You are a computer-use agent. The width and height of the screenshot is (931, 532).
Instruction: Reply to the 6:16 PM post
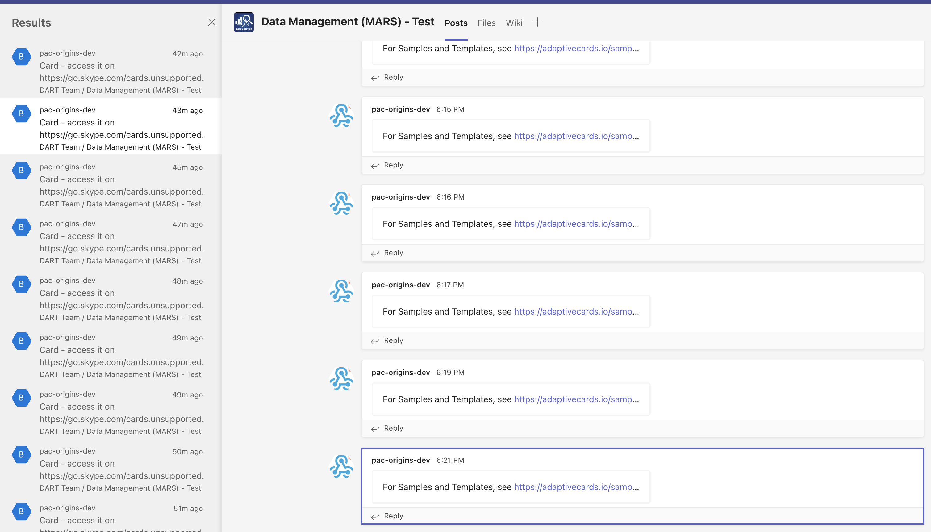[387, 253]
